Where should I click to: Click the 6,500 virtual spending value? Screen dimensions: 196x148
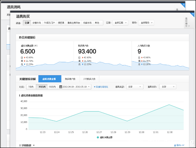(28, 51)
